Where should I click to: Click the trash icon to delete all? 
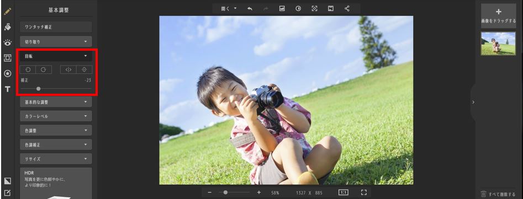484,193
